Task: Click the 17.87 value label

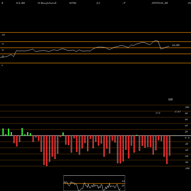Action: (178, 112)
